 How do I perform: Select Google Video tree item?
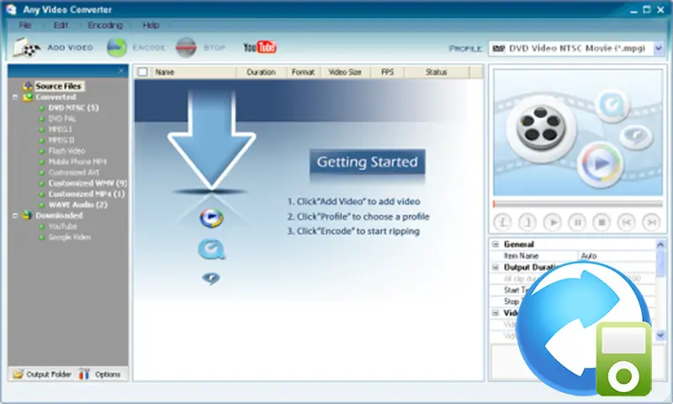click(70, 237)
